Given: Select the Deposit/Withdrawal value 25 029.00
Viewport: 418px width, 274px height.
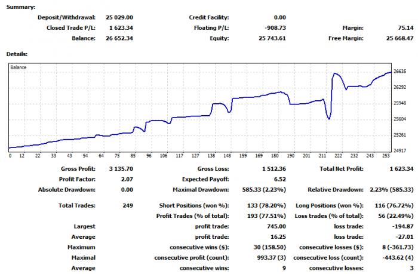Looking at the screenshot, I should [119, 17].
